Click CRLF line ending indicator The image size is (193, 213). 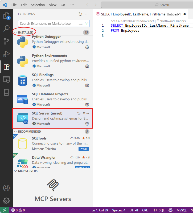tap(146, 210)
